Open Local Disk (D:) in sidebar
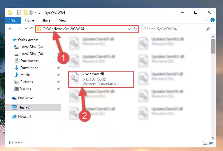Viewport: 223px width, 151px height. pos(32,54)
